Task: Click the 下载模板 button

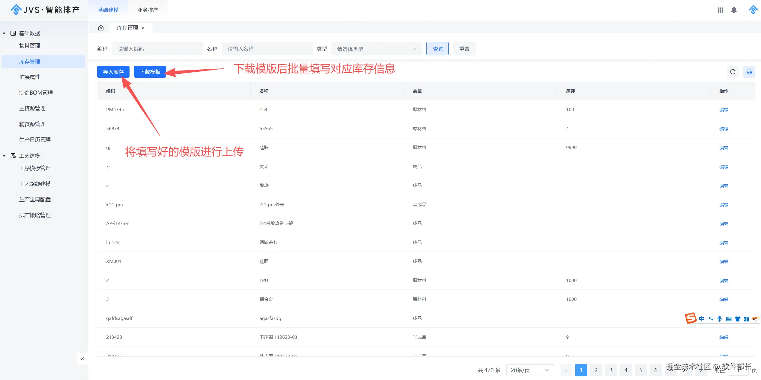Action: click(x=150, y=72)
